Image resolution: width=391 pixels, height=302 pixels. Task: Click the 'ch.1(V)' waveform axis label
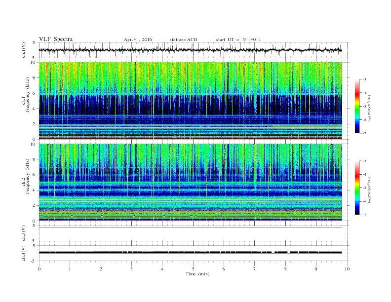(24, 50)
